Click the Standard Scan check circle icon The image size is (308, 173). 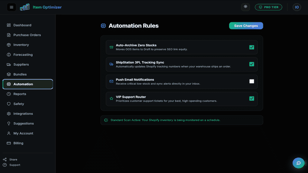coord(106,120)
